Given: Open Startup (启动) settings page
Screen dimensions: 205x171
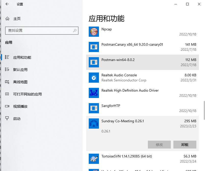Looking at the screenshot, I should [x=17, y=119].
